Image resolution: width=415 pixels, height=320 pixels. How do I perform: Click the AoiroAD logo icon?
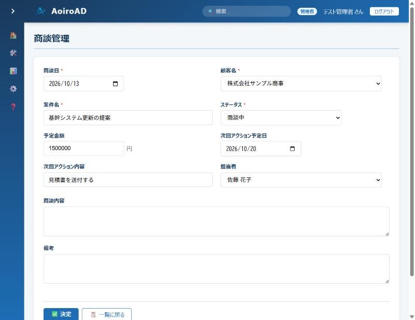coord(41,11)
